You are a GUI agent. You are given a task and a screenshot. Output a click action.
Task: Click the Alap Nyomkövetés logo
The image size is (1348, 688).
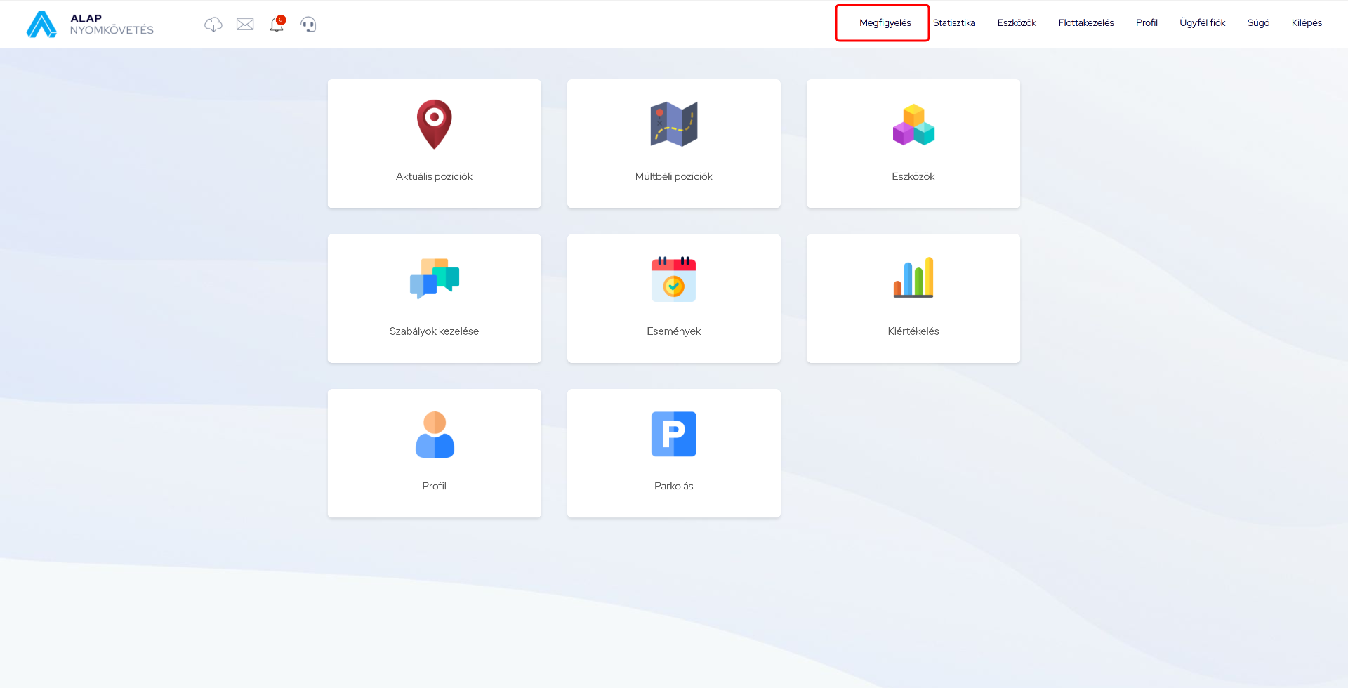[x=90, y=24]
